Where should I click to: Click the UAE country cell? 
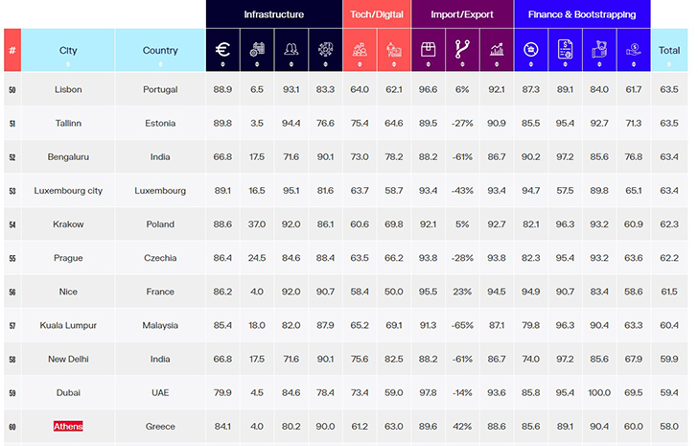(160, 392)
